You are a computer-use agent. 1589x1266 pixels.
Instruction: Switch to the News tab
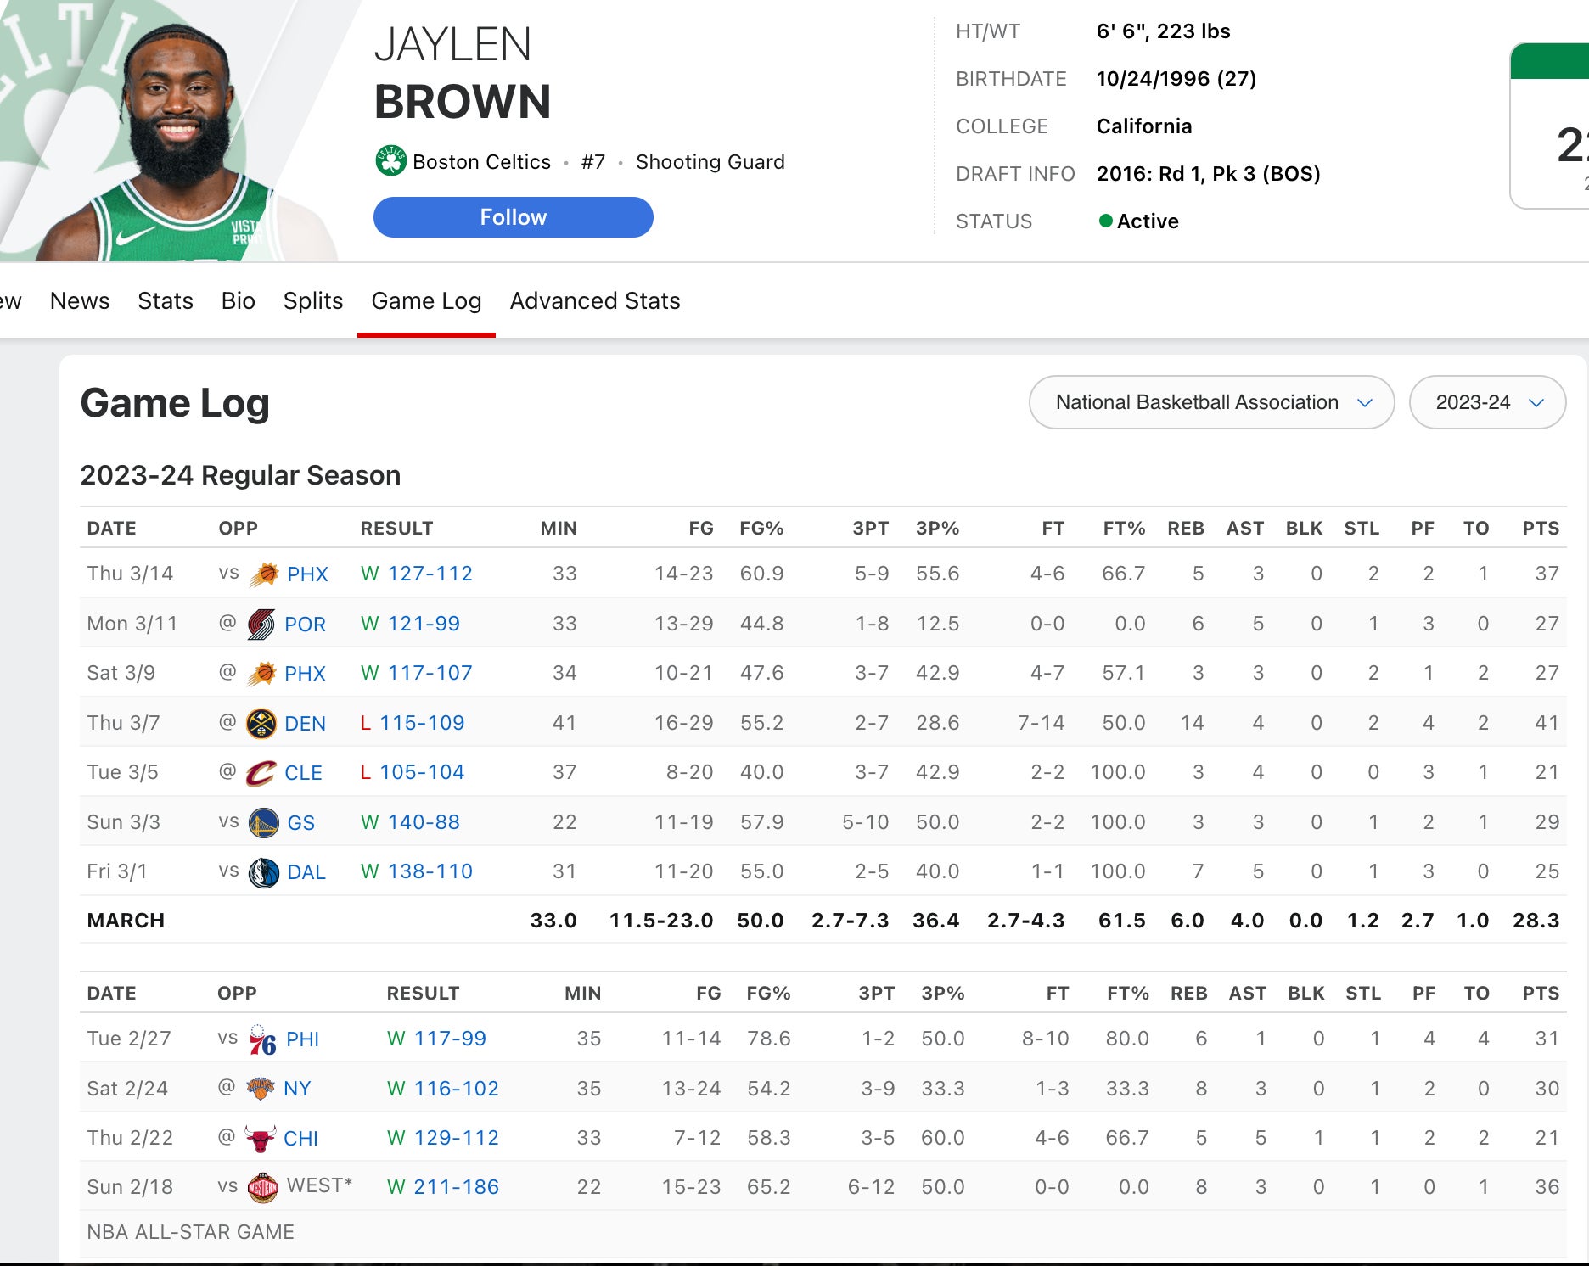click(80, 300)
